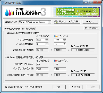
Task: Open the current printer dropdown list
Action: pyautogui.click(x=49, y=22)
